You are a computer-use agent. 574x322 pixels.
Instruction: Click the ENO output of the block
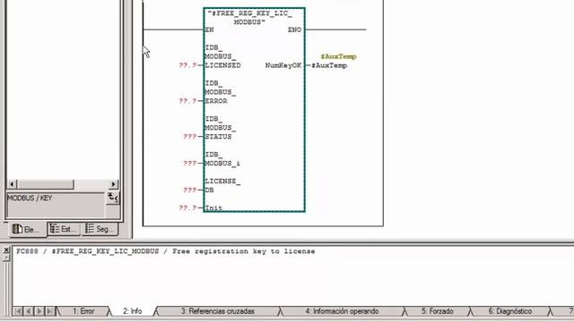point(294,30)
